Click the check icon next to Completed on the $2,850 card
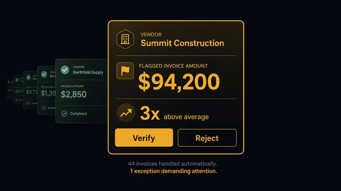This screenshot has height=191, width=341. click(x=65, y=113)
